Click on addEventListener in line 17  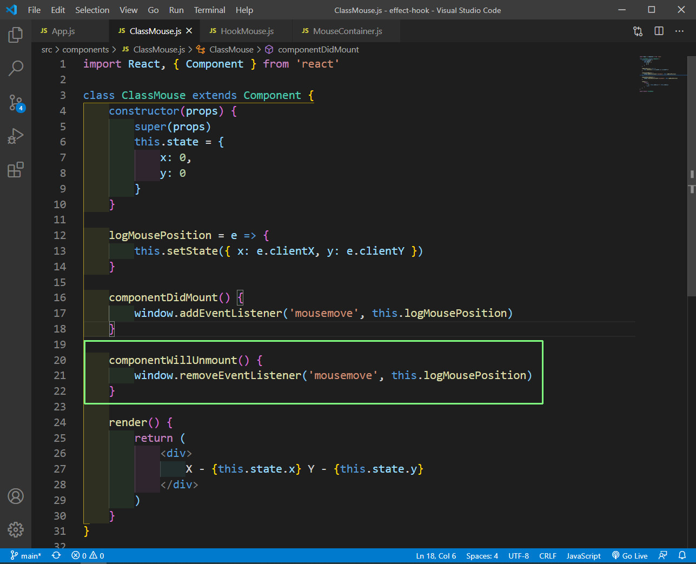231,313
